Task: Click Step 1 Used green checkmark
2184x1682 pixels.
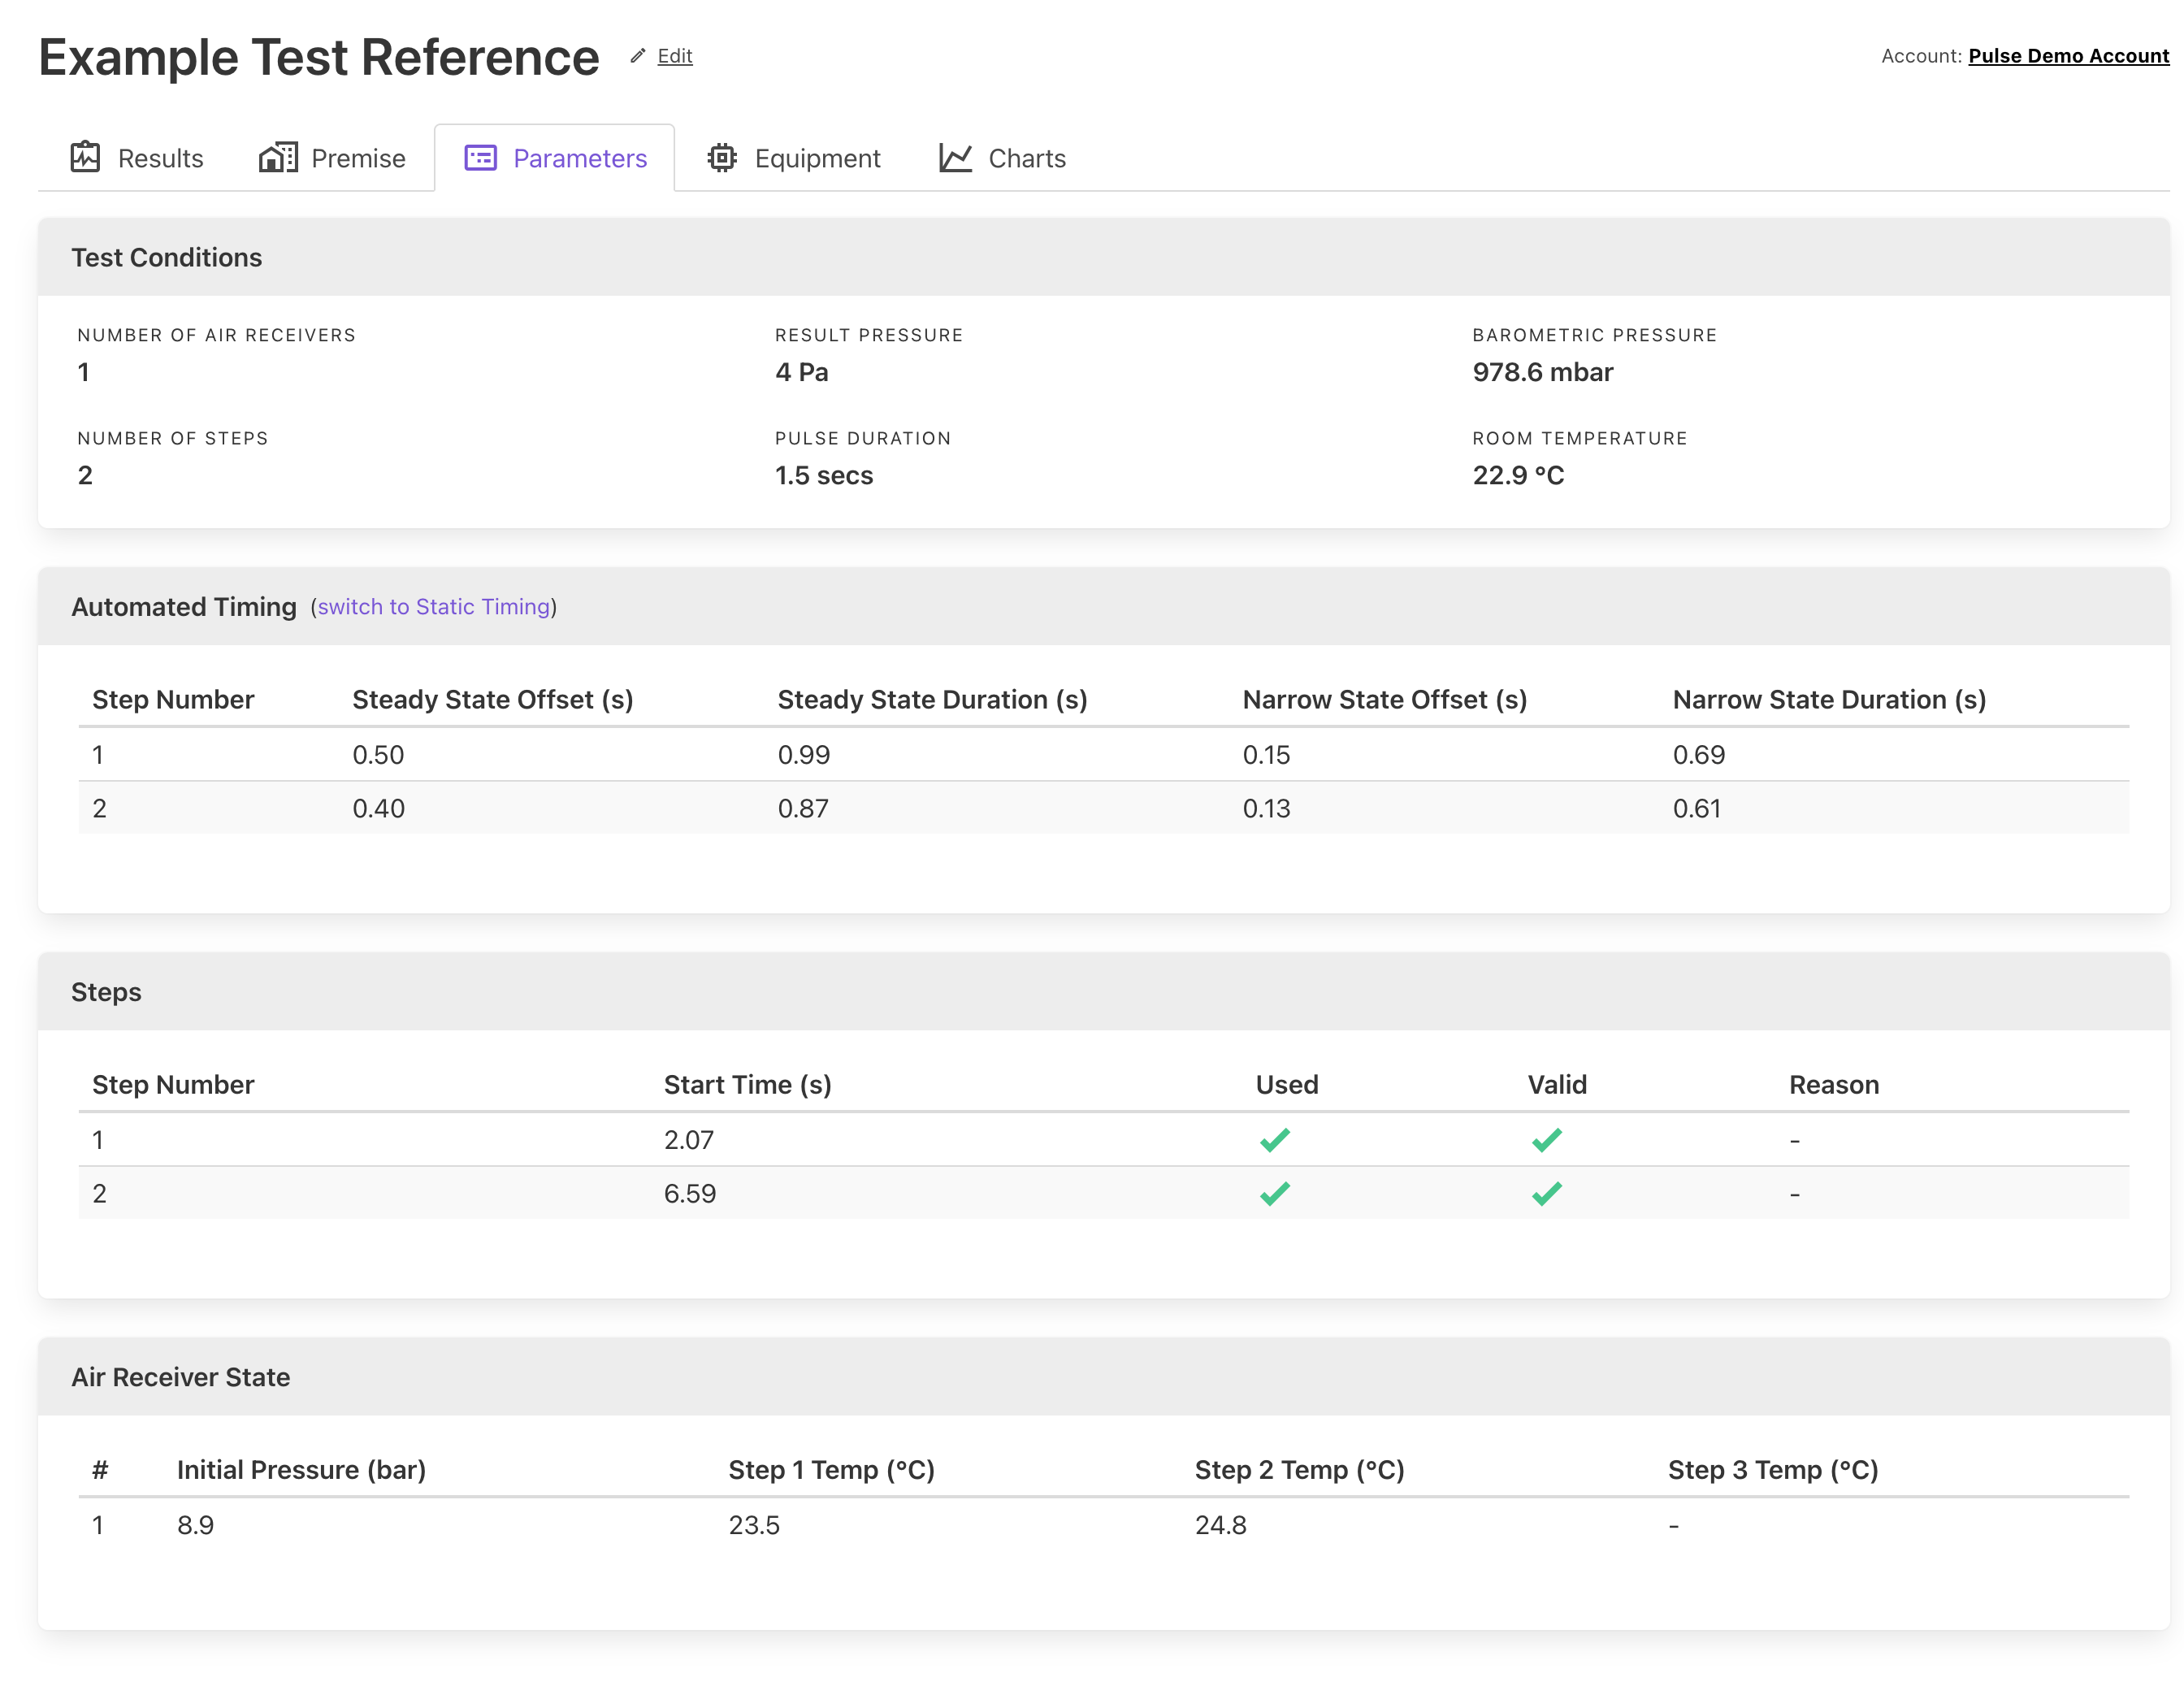Action: click(x=1274, y=1140)
